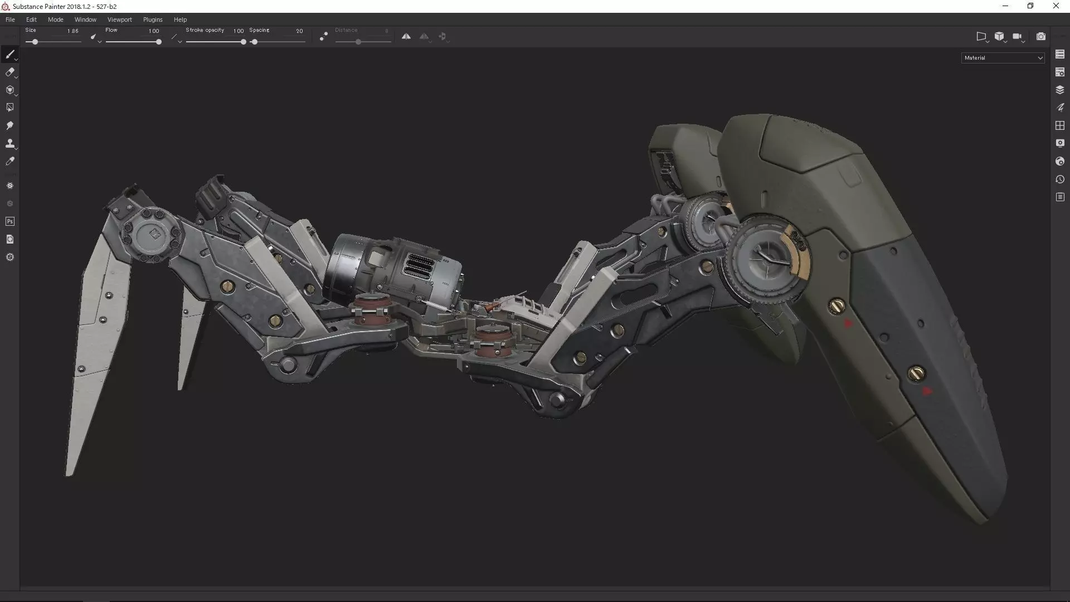This screenshot has height=602, width=1070.
Task: Click the Export to Photoshop icon
Action: 9,221
